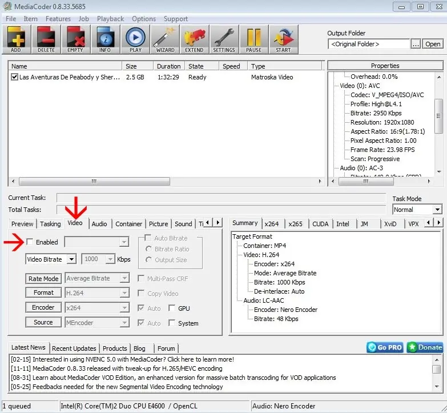Open the Average Bitrate rate mode dropdown

124,278
